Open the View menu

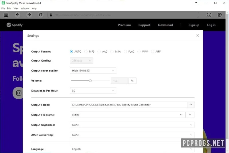pyautogui.click(x=16, y=9)
